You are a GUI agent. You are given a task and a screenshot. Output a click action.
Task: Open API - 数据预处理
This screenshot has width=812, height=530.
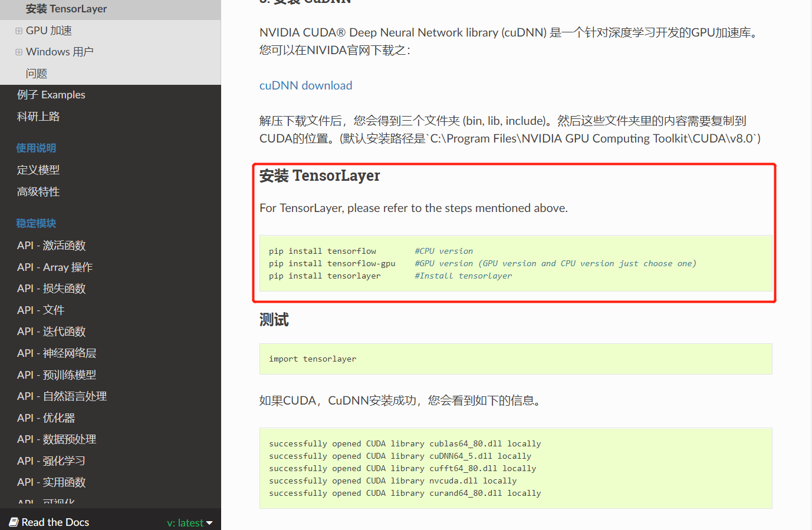point(56,439)
